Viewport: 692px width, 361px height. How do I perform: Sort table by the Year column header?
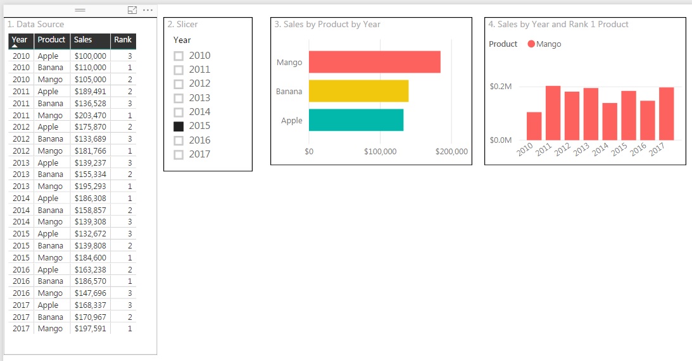pyautogui.click(x=20, y=40)
